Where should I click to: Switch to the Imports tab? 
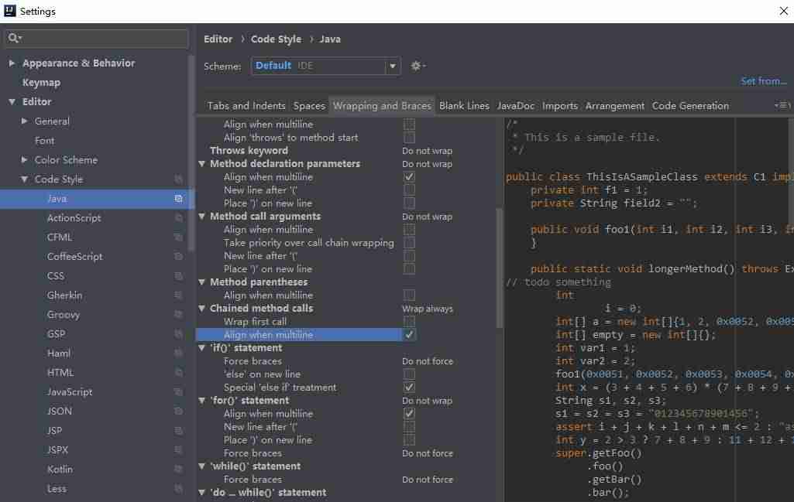559,106
